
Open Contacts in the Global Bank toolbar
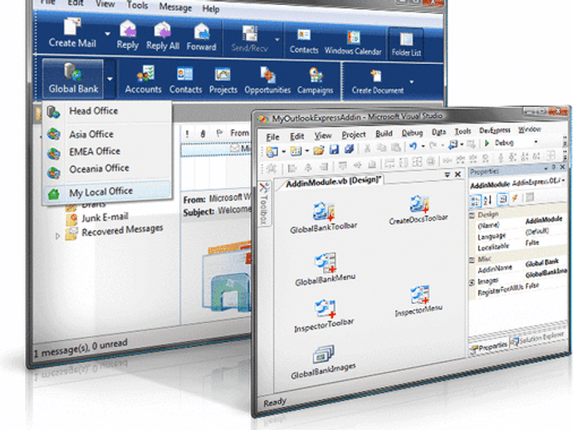pos(186,80)
